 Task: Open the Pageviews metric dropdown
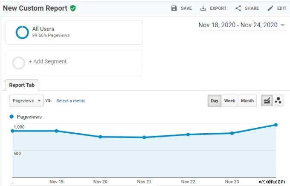tap(26, 101)
